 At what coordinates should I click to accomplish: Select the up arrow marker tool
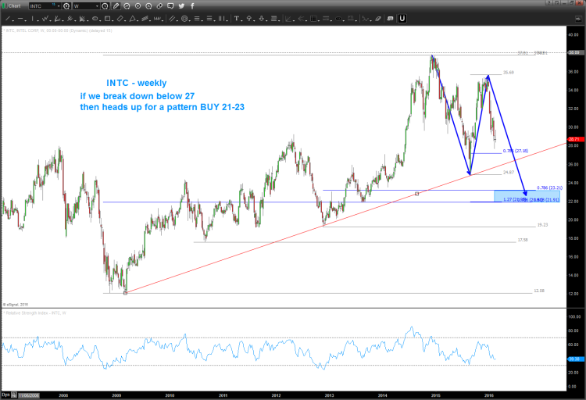249,18
